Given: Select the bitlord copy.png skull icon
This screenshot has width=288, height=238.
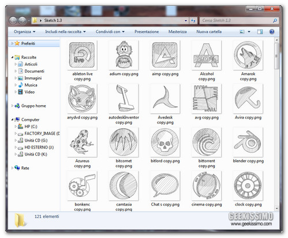Looking at the screenshot, I should point(165,142).
